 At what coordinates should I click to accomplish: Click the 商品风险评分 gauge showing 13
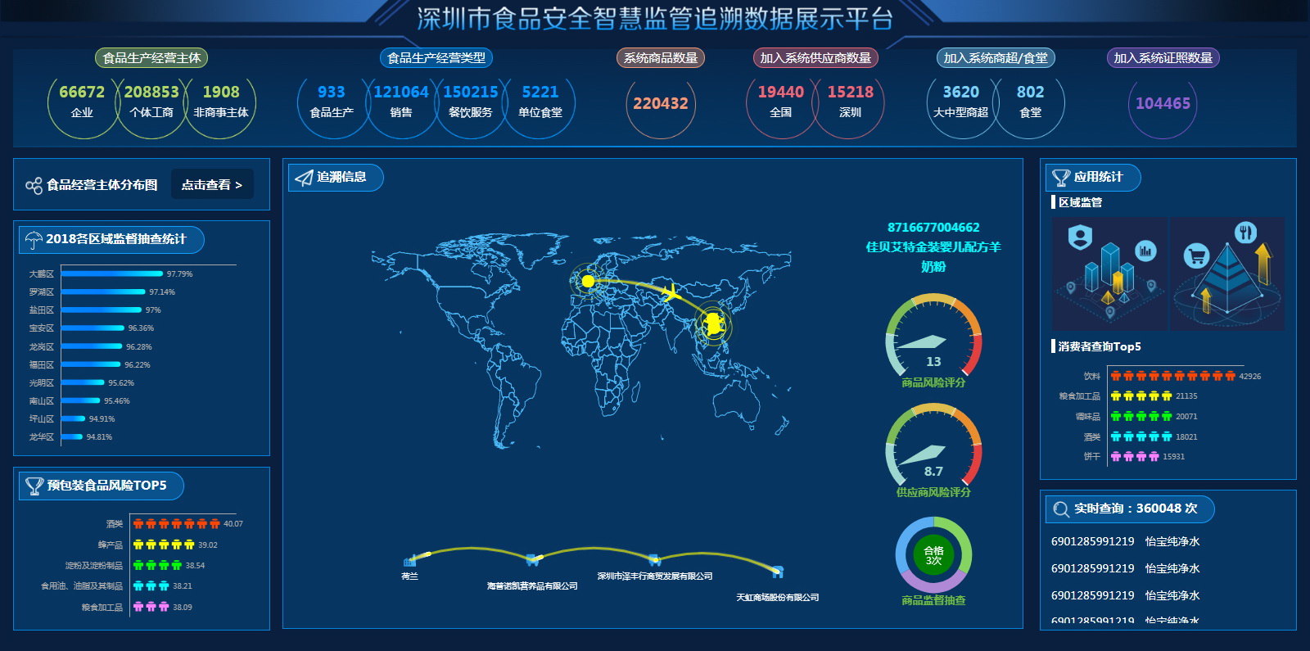point(933,340)
